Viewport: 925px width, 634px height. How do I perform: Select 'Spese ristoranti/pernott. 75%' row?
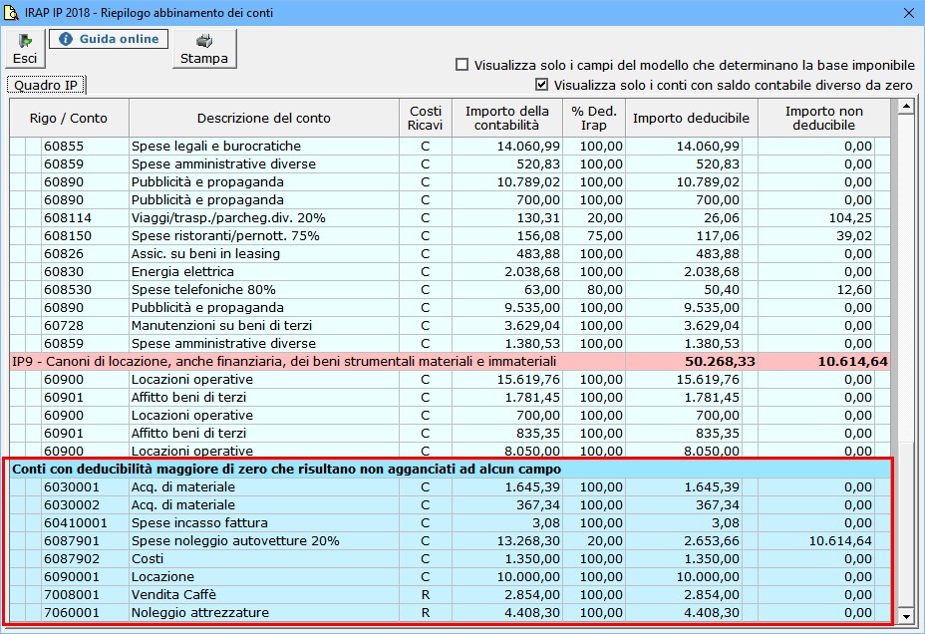click(450, 236)
